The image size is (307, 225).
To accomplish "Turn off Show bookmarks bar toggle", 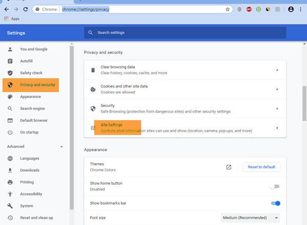I will click(x=275, y=204).
